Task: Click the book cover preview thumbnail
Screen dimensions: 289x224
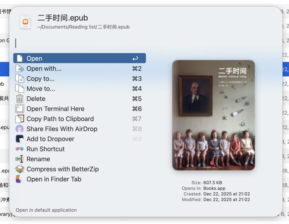Action: pos(213,115)
